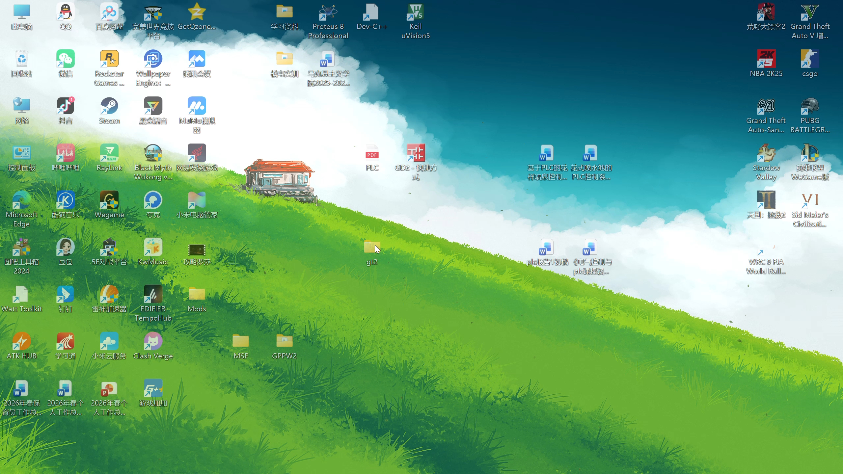The width and height of the screenshot is (843, 474).
Task: Select the bilibili (哔哩哔哩) icon
Action: (x=66, y=153)
